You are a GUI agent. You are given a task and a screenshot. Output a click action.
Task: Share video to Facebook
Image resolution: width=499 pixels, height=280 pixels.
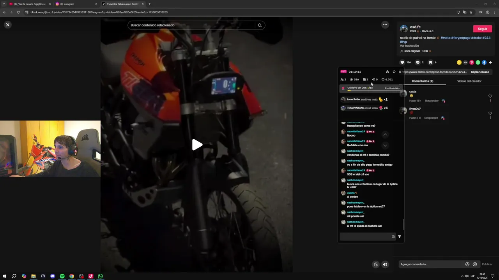point(484,62)
